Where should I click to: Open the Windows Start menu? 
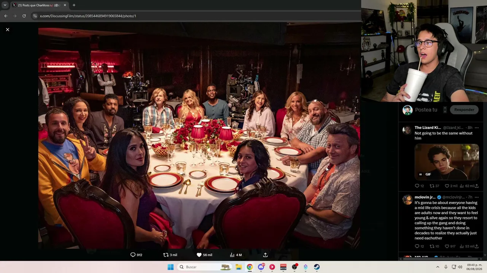(170, 267)
